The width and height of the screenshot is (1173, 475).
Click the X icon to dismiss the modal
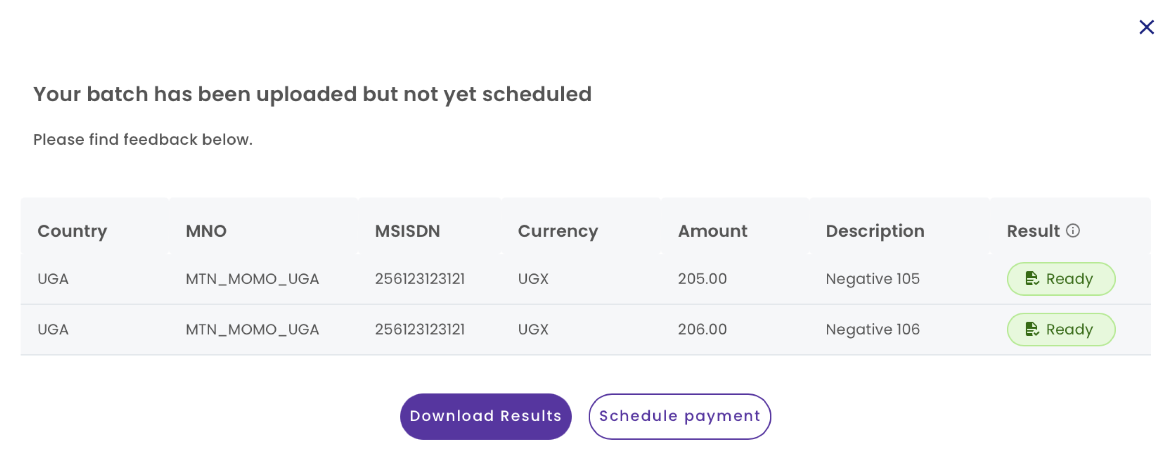click(1146, 27)
